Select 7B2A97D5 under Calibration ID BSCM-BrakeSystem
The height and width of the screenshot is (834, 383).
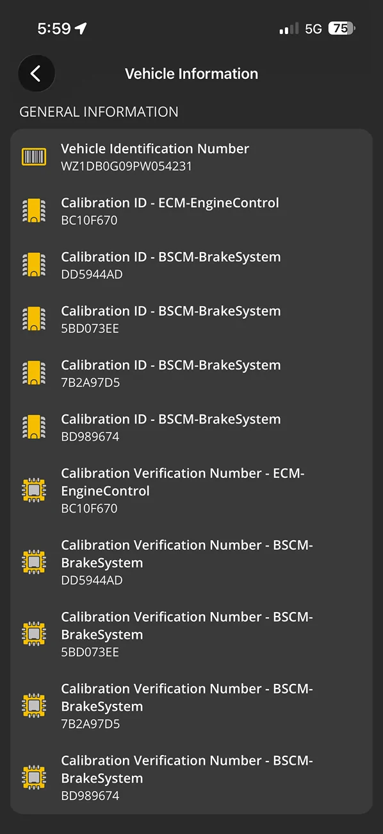coord(90,382)
